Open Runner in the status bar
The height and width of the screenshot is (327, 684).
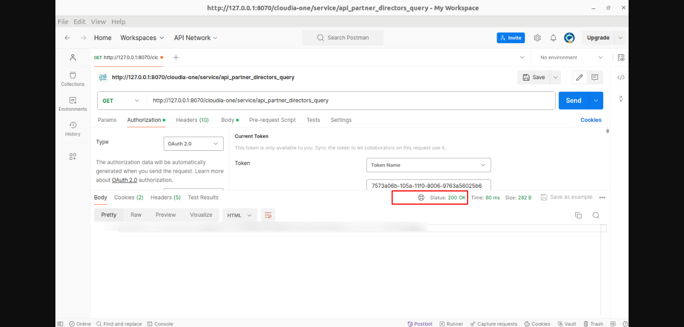(451, 324)
